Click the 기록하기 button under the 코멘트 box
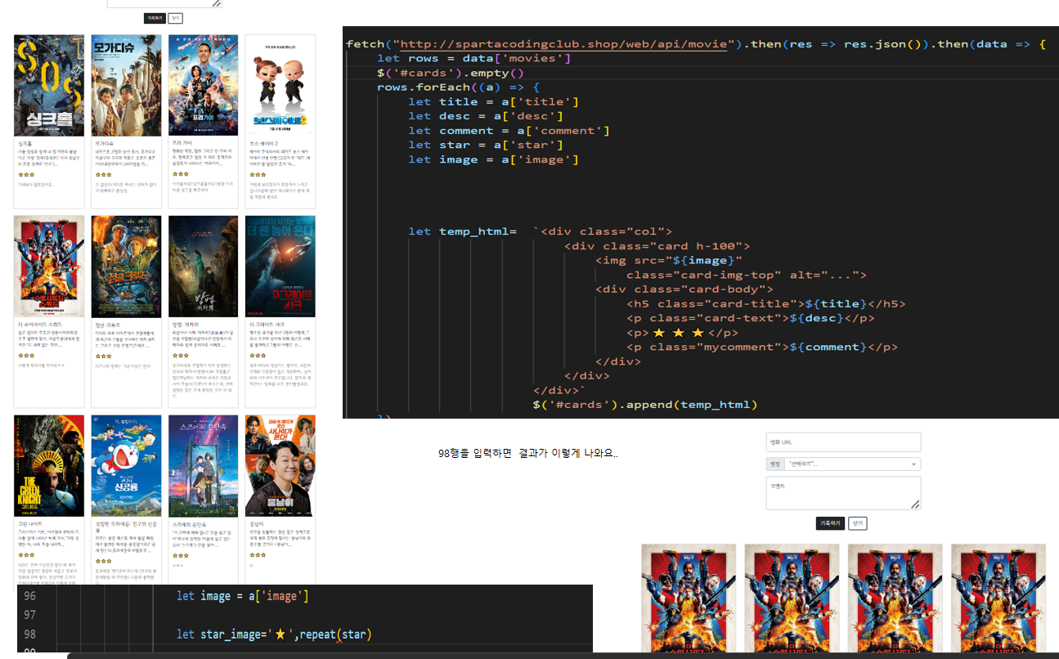Viewport: 1059px width, 659px height. (x=830, y=523)
